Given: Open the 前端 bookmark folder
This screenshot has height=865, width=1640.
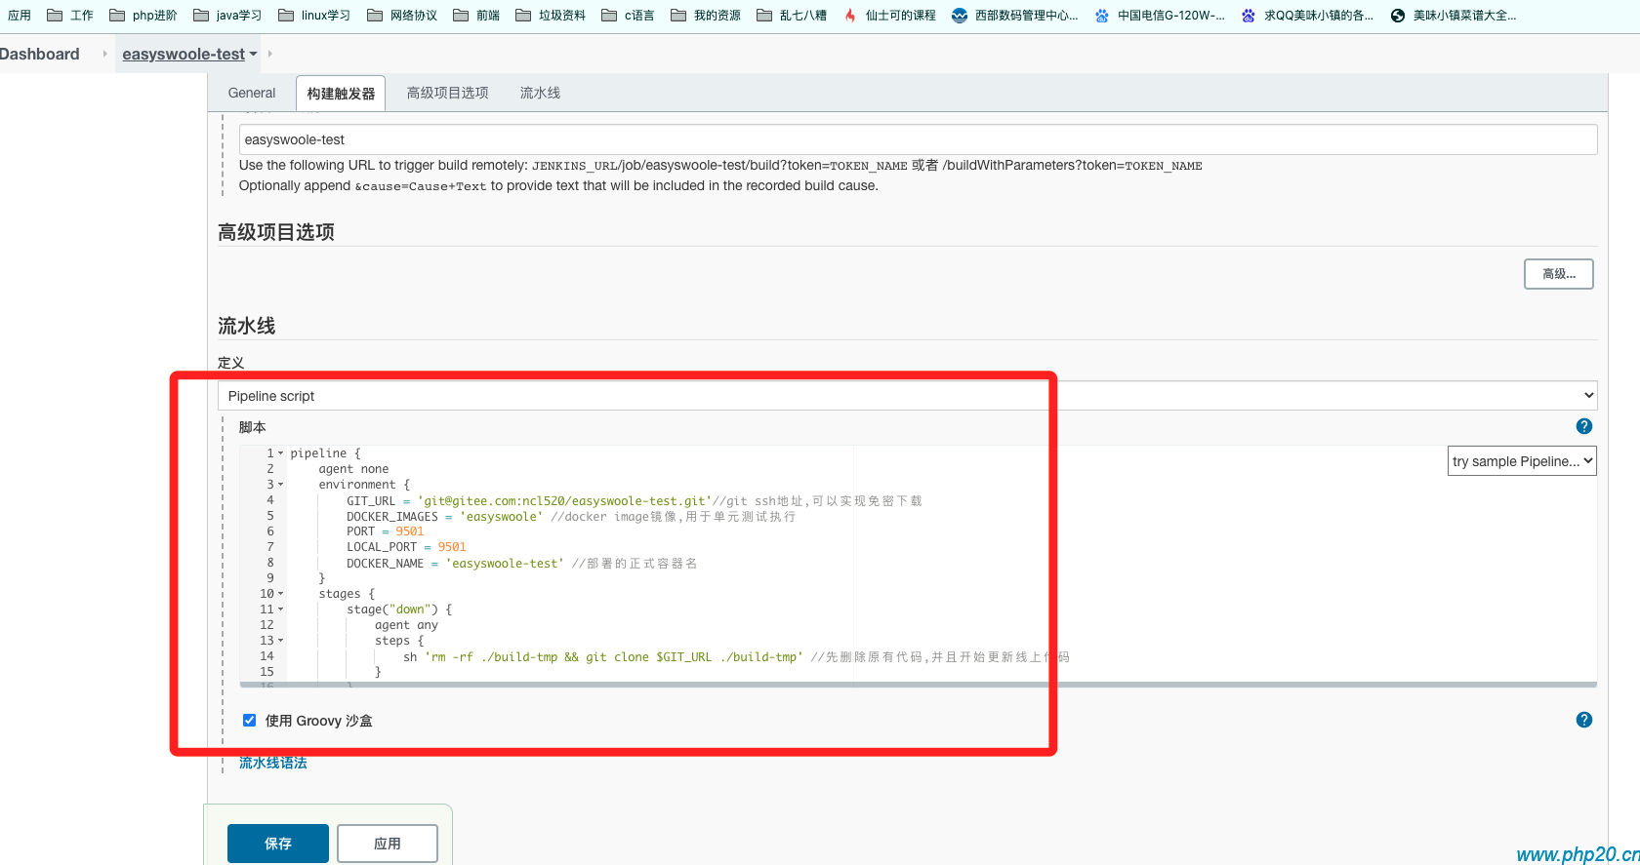Looking at the screenshot, I should click(476, 15).
